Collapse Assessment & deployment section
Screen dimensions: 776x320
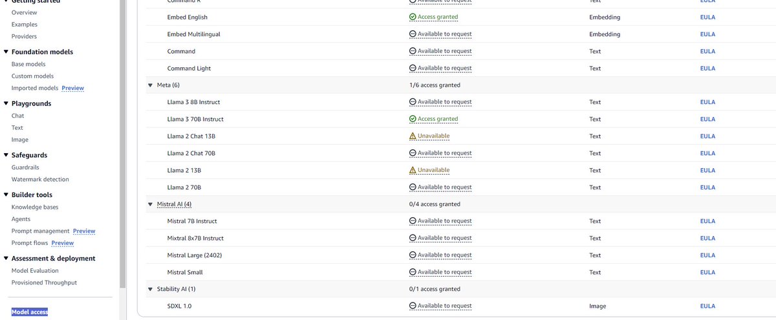click(6, 258)
